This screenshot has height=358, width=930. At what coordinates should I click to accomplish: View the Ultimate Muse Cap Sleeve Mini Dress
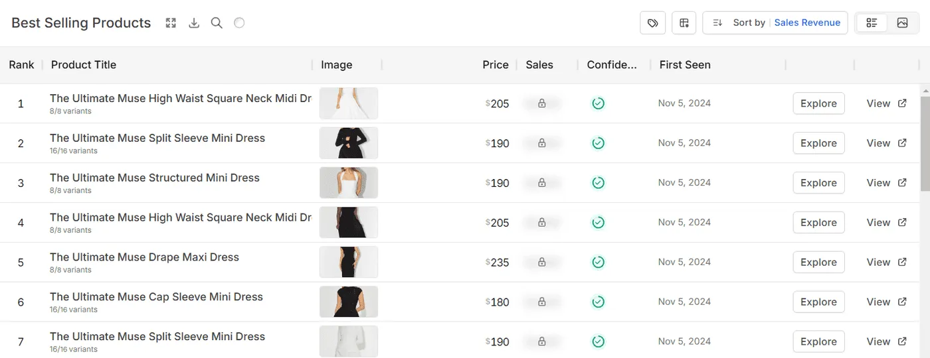pyautogui.click(x=878, y=302)
